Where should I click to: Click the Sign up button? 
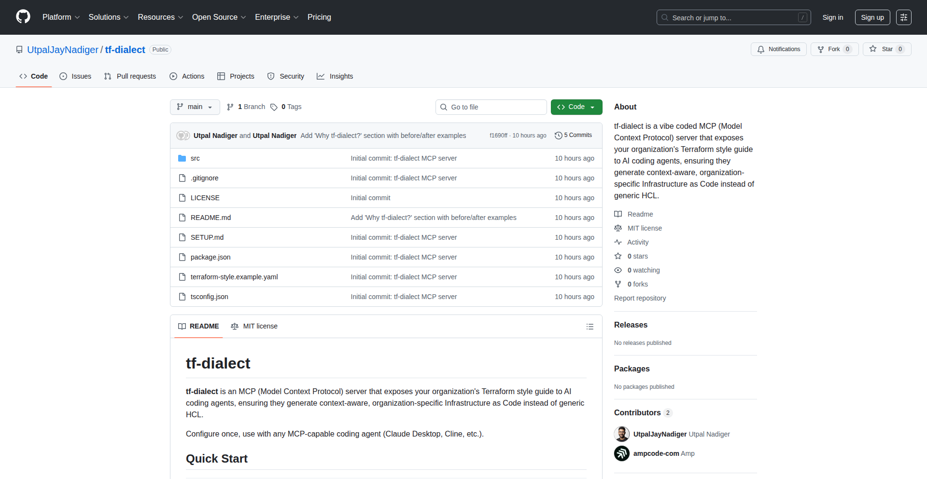coord(872,17)
